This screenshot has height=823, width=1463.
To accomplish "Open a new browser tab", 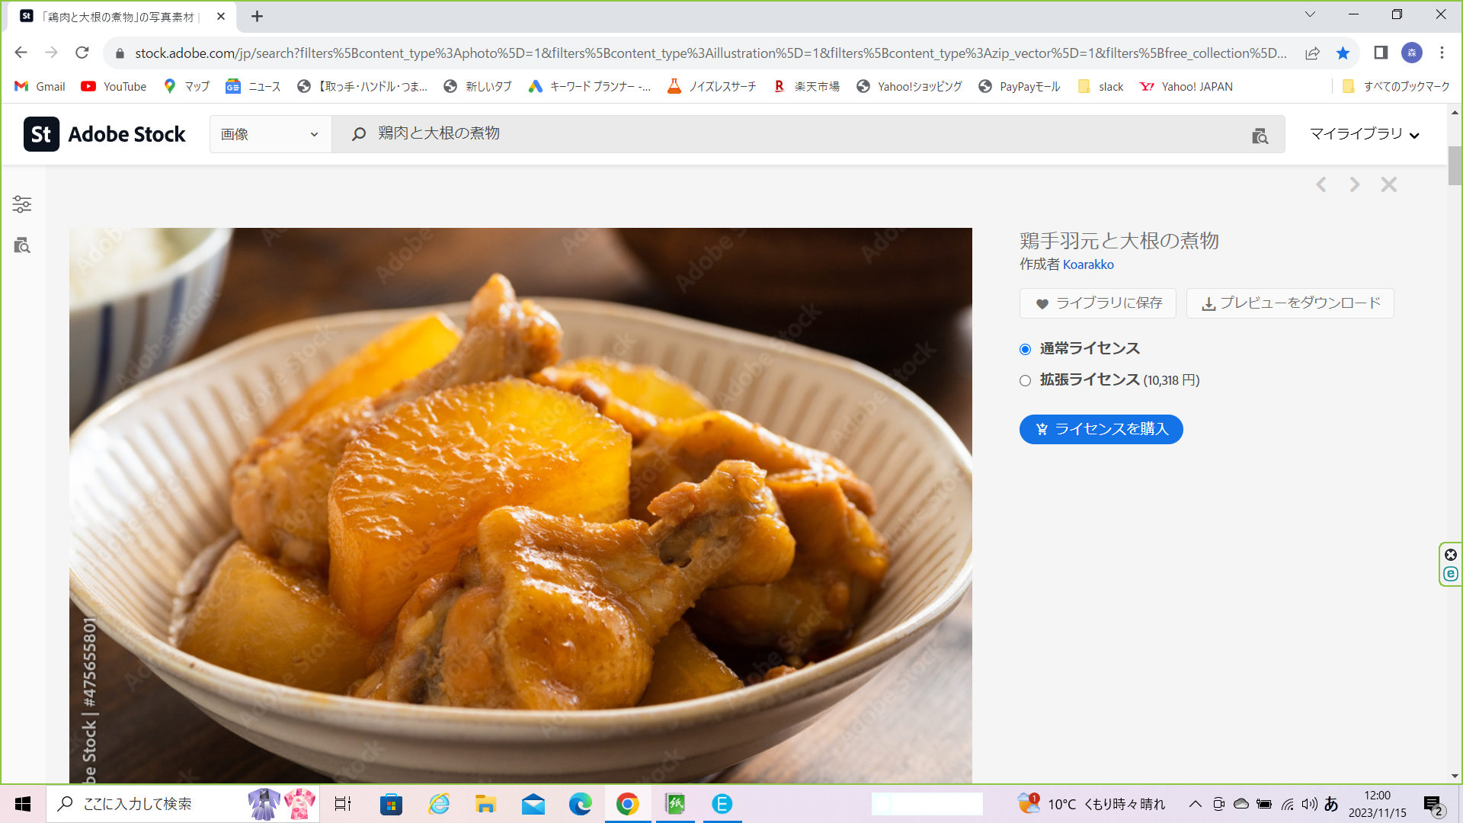I will pos(258,16).
